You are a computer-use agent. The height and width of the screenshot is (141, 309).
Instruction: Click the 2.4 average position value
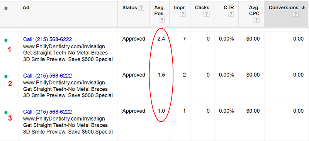[161, 39]
